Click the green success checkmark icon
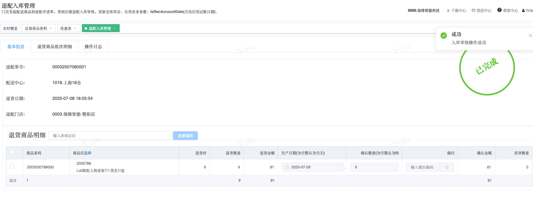 [x=444, y=36]
